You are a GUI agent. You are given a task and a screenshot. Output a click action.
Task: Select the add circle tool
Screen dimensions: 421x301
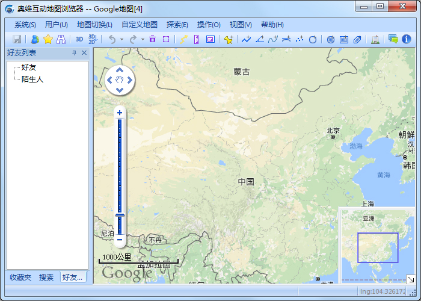pos(313,39)
